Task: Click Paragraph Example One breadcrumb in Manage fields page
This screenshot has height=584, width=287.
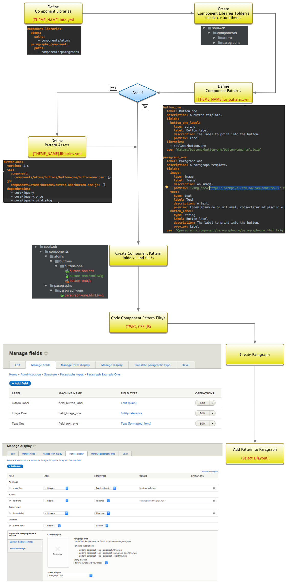Action: [103, 374]
